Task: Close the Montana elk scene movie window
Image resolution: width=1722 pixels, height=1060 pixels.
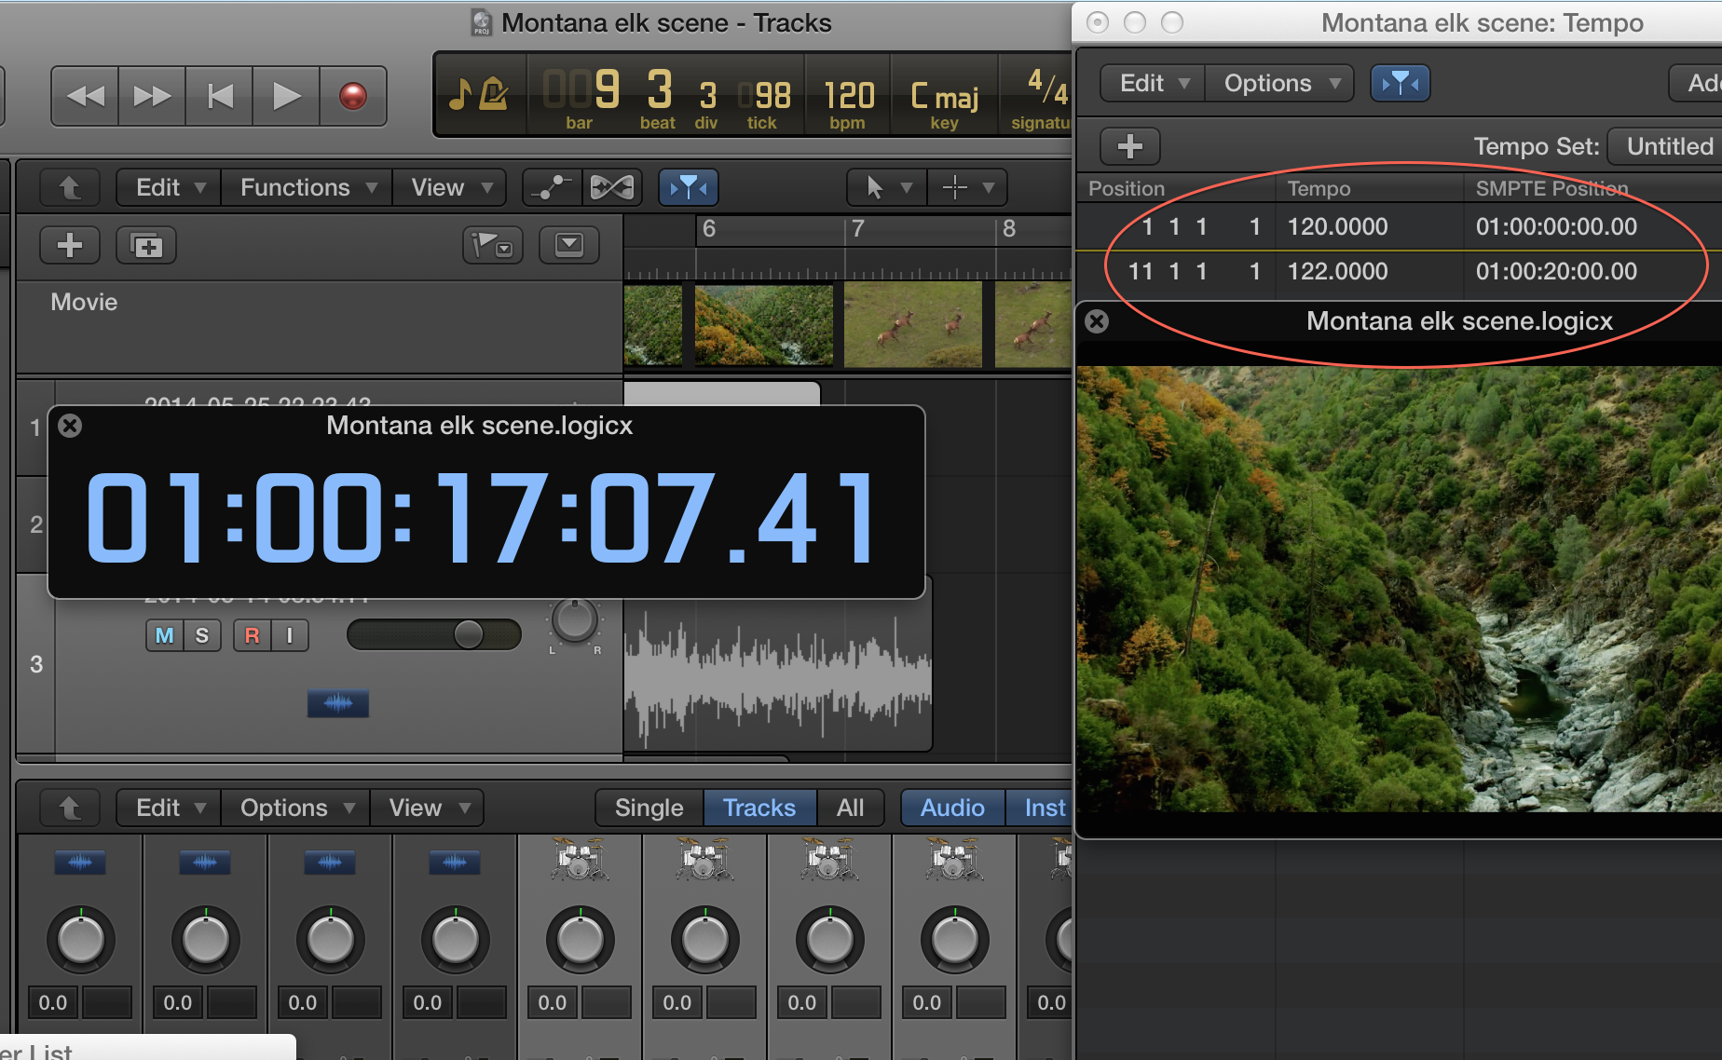Action: click(x=1097, y=321)
